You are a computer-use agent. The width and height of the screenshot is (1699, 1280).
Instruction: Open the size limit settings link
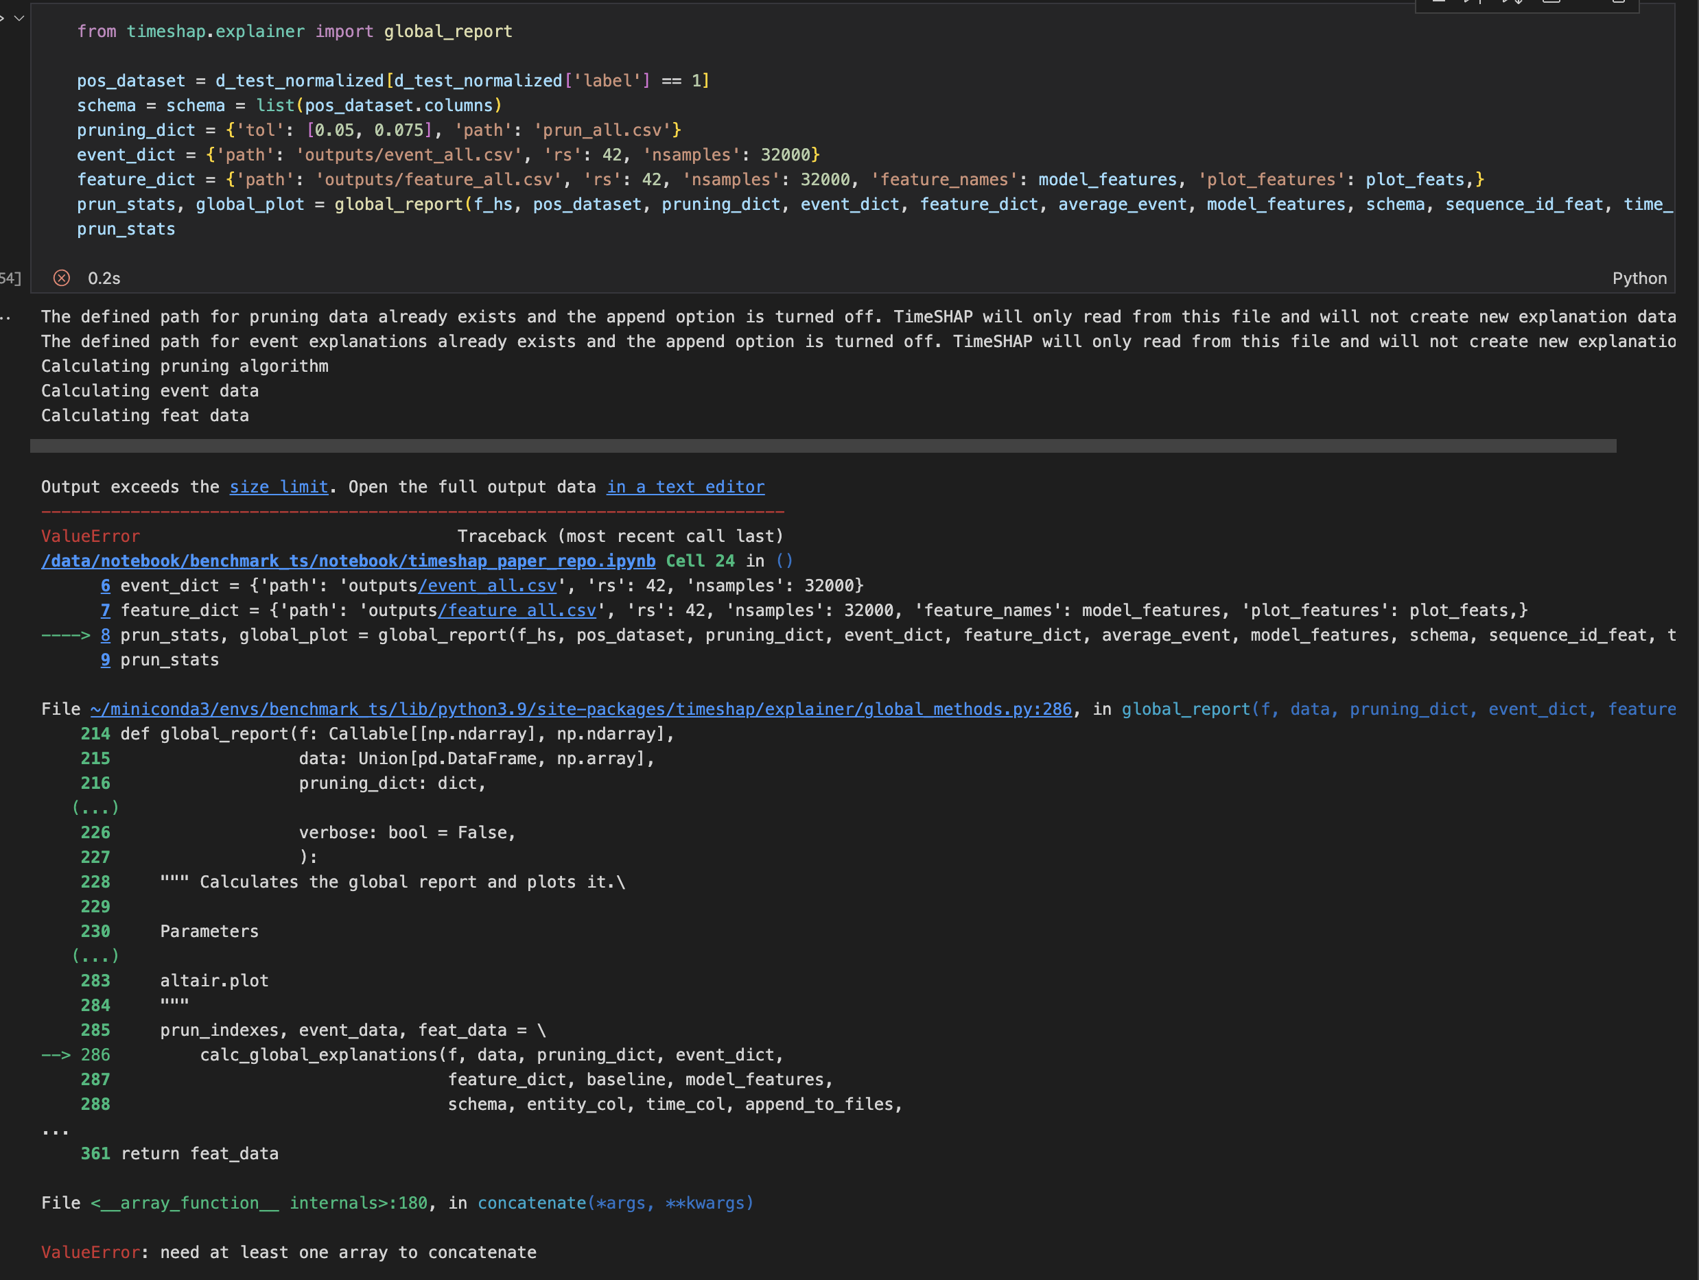click(x=279, y=487)
